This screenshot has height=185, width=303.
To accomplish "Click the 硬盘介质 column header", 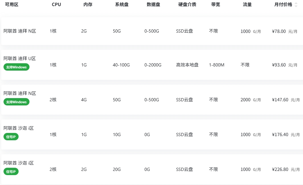I will pos(187,4).
